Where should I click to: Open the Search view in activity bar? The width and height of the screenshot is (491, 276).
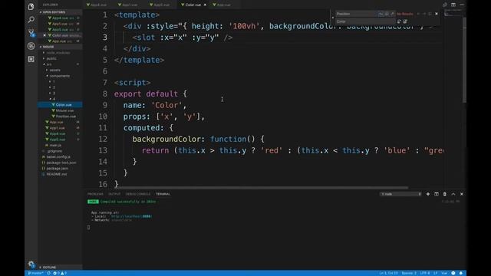point(31,20)
